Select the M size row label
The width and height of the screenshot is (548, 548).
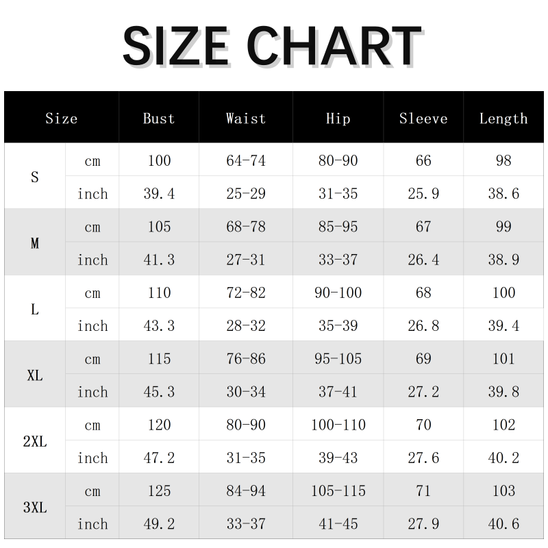(35, 243)
